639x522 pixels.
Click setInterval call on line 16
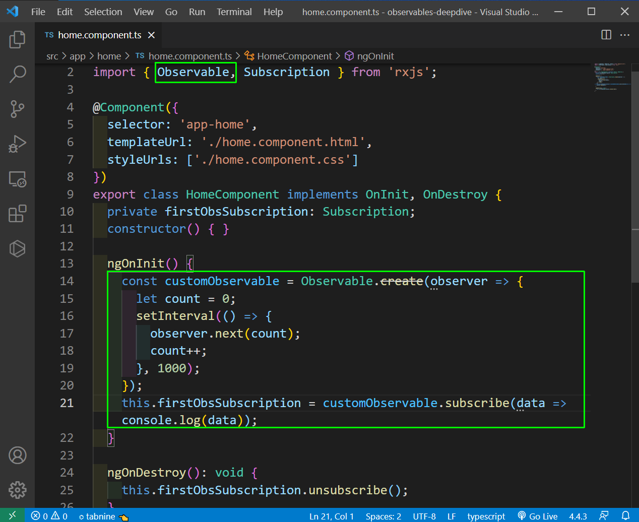point(175,316)
